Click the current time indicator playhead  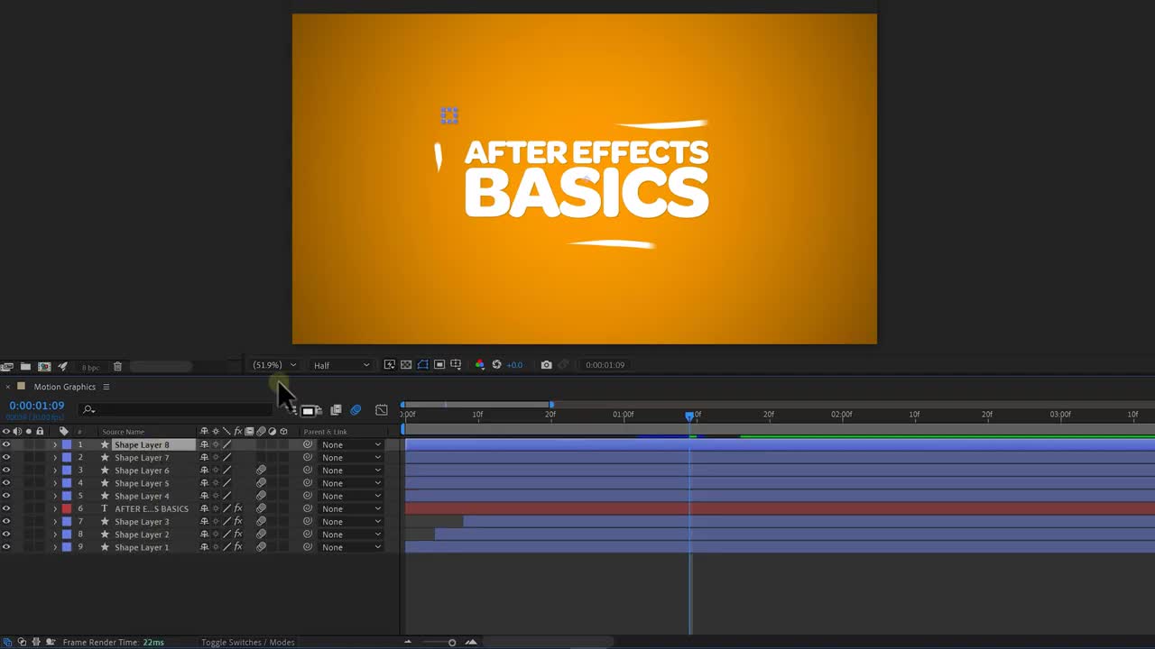pyautogui.click(x=689, y=416)
